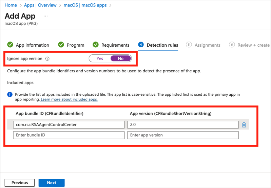Navigate to Home in the breadcrumb
The image size is (271, 188).
[11, 5]
